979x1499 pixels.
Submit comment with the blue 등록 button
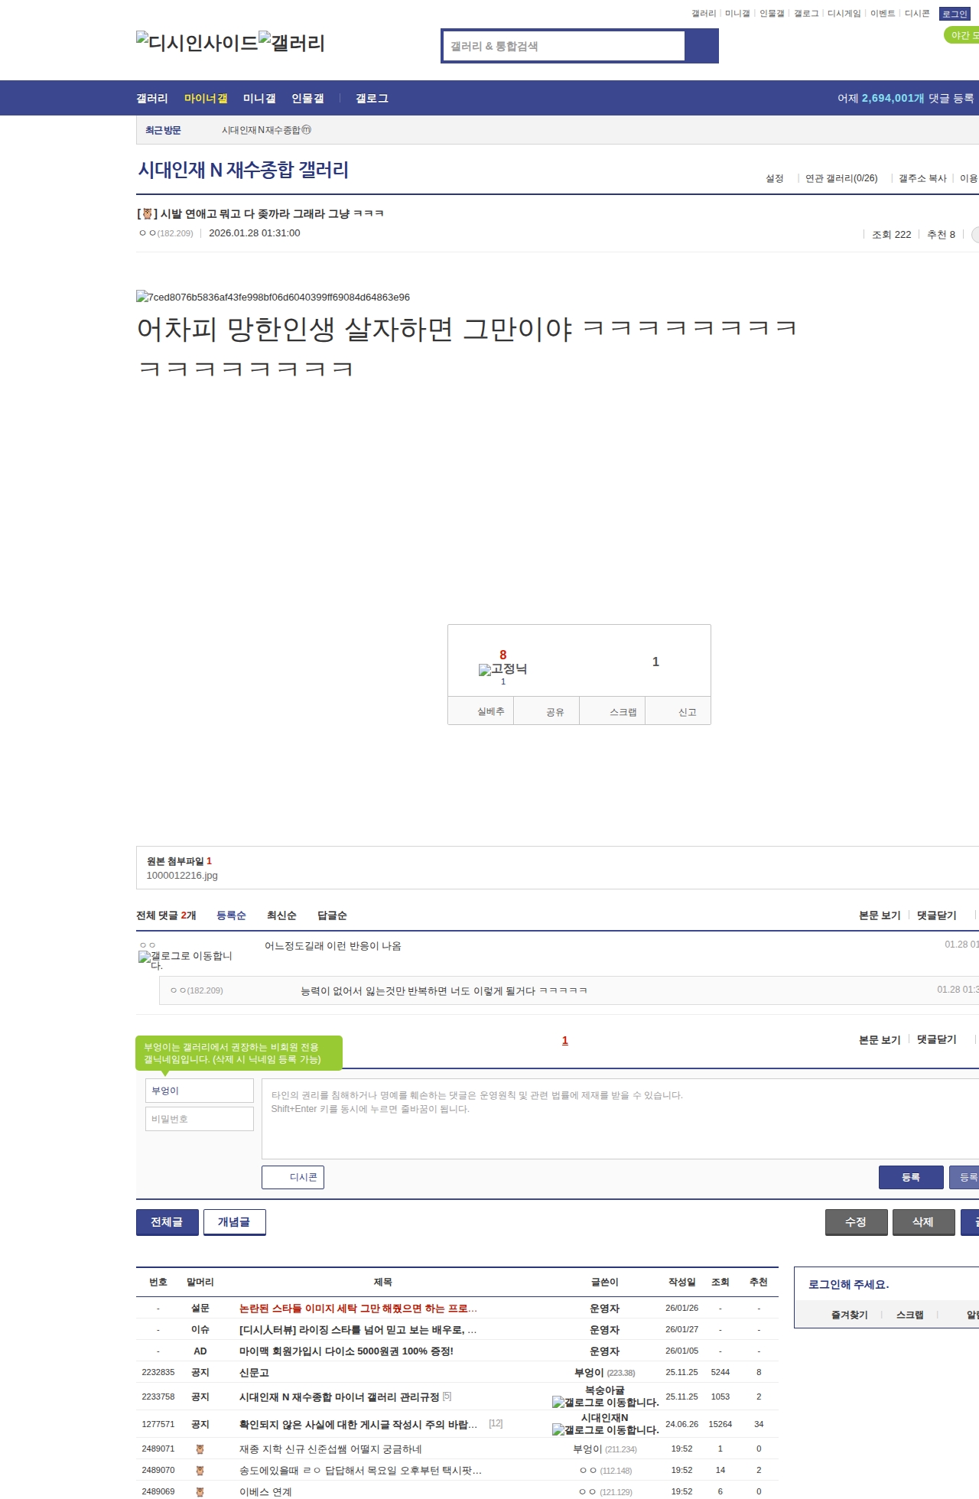911,1177
